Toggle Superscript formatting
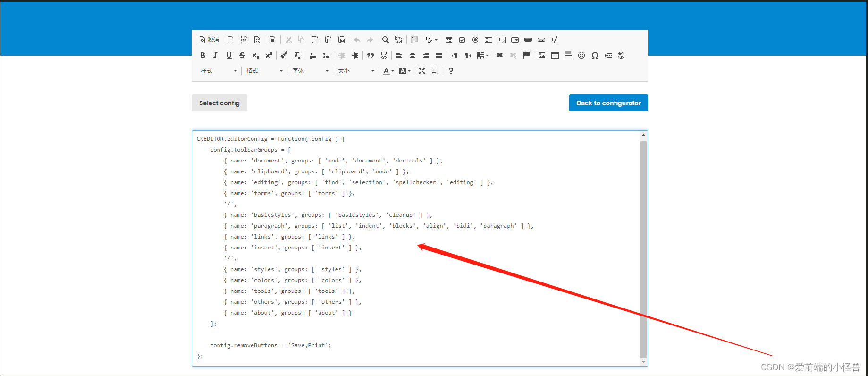 [269, 55]
